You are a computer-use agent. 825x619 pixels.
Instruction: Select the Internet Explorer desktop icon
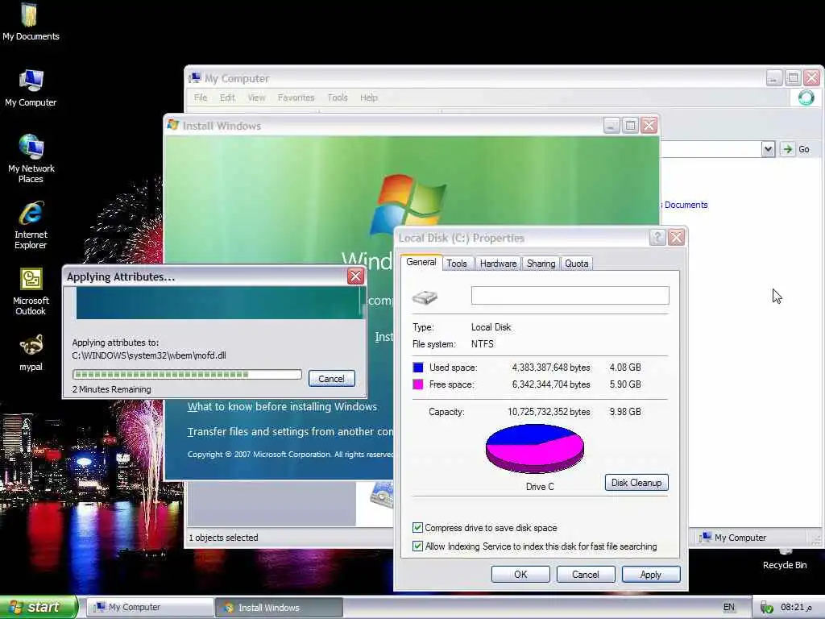pos(31,225)
